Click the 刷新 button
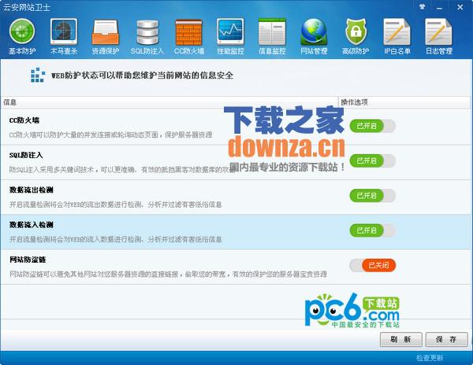 click(x=400, y=339)
